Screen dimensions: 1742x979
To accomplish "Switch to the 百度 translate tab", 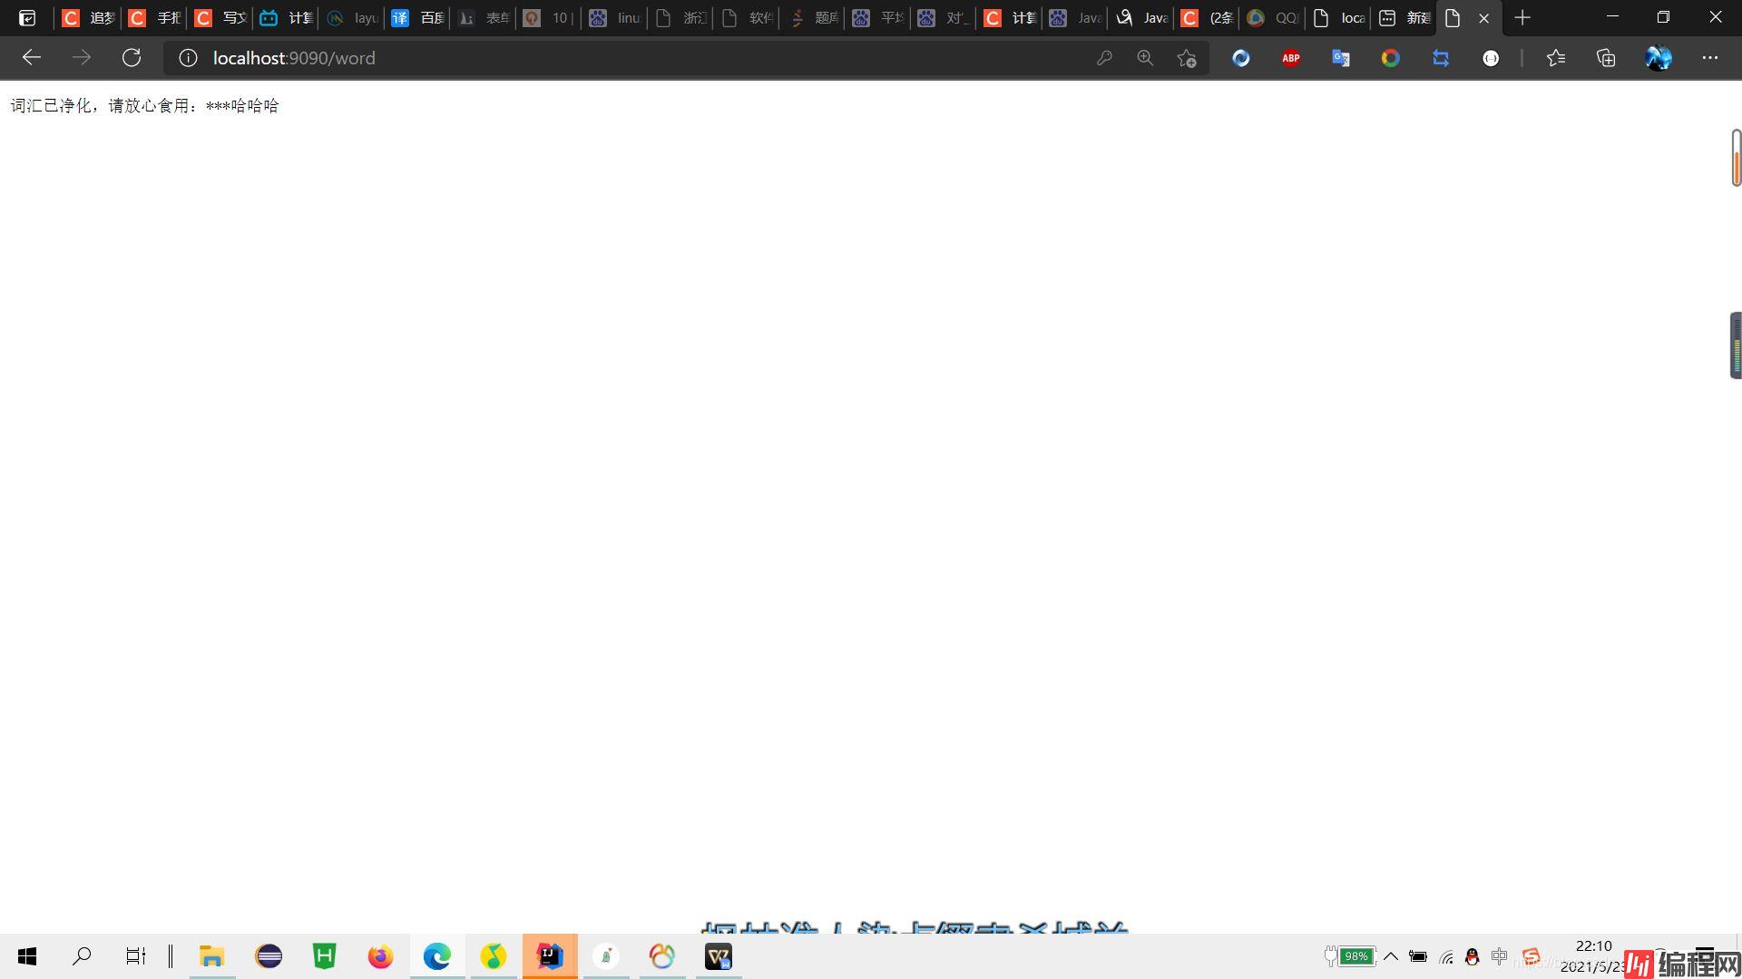I will pos(418,18).
